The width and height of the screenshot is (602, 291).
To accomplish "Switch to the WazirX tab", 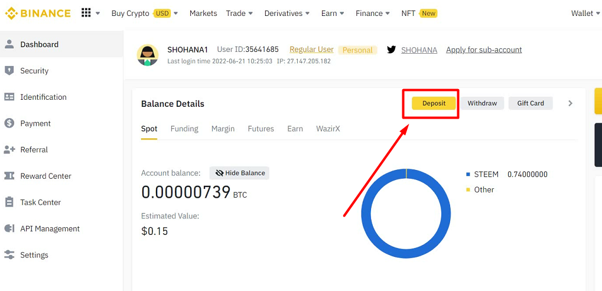I will [328, 129].
